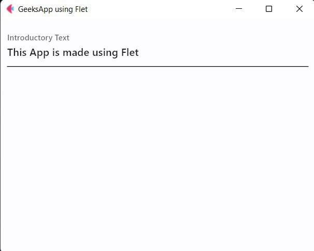Place cursor on word "App" in text field

[39, 53]
